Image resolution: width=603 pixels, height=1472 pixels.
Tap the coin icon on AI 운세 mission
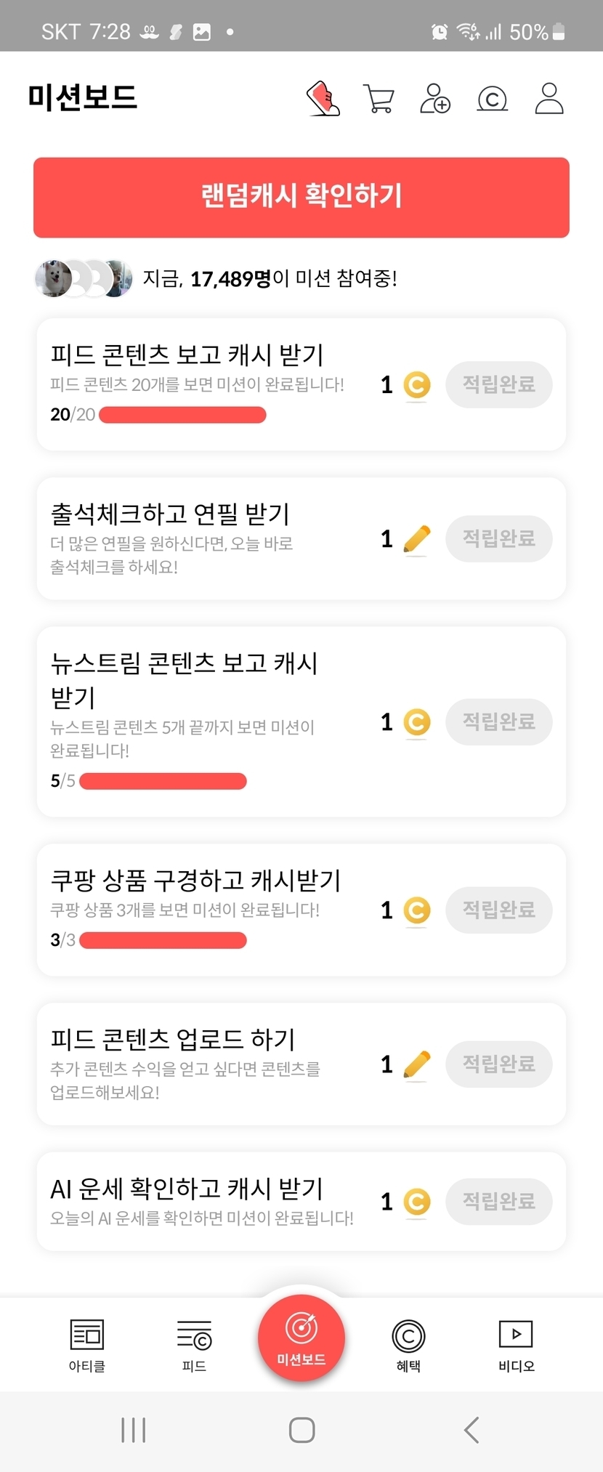tap(416, 1202)
